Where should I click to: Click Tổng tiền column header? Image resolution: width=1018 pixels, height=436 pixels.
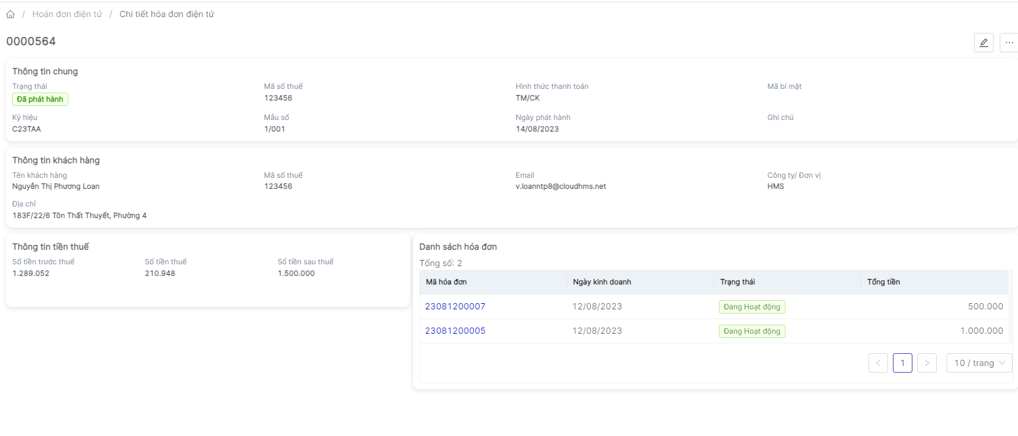coord(883,282)
